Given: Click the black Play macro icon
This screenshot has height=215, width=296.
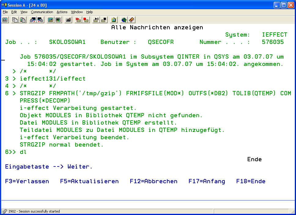Looking at the screenshot, I should tap(96, 20).
